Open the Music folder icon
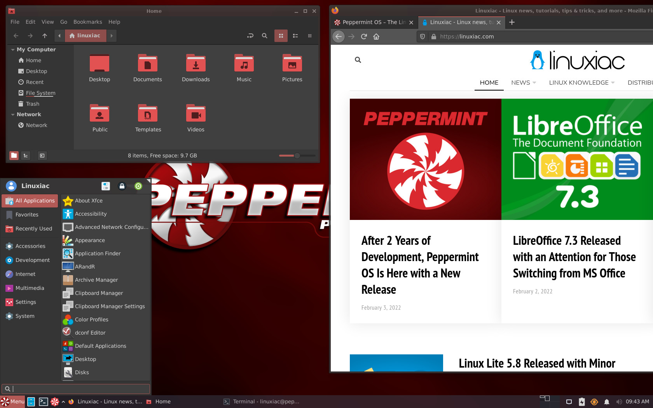 pos(244,63)
